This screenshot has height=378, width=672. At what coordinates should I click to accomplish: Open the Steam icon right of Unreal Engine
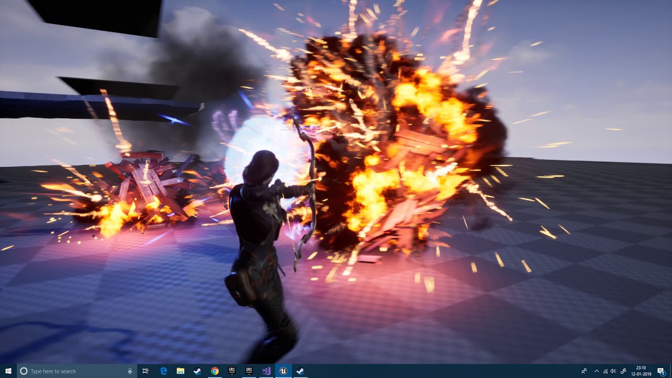(300, 371)
